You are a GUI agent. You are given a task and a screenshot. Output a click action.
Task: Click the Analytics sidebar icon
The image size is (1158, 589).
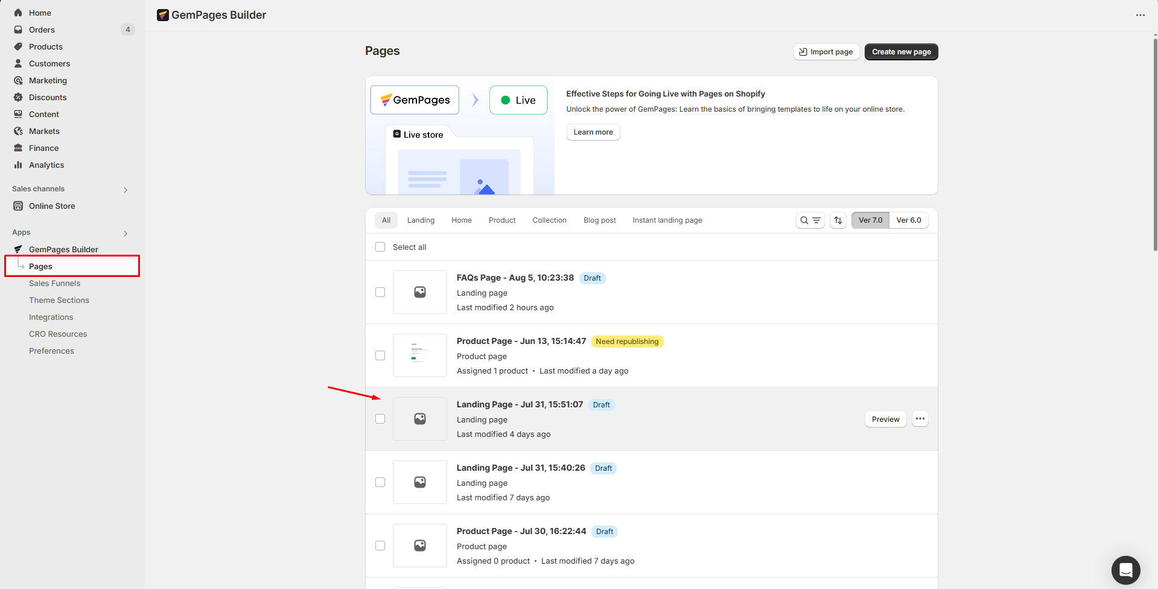tap(18, 165)
